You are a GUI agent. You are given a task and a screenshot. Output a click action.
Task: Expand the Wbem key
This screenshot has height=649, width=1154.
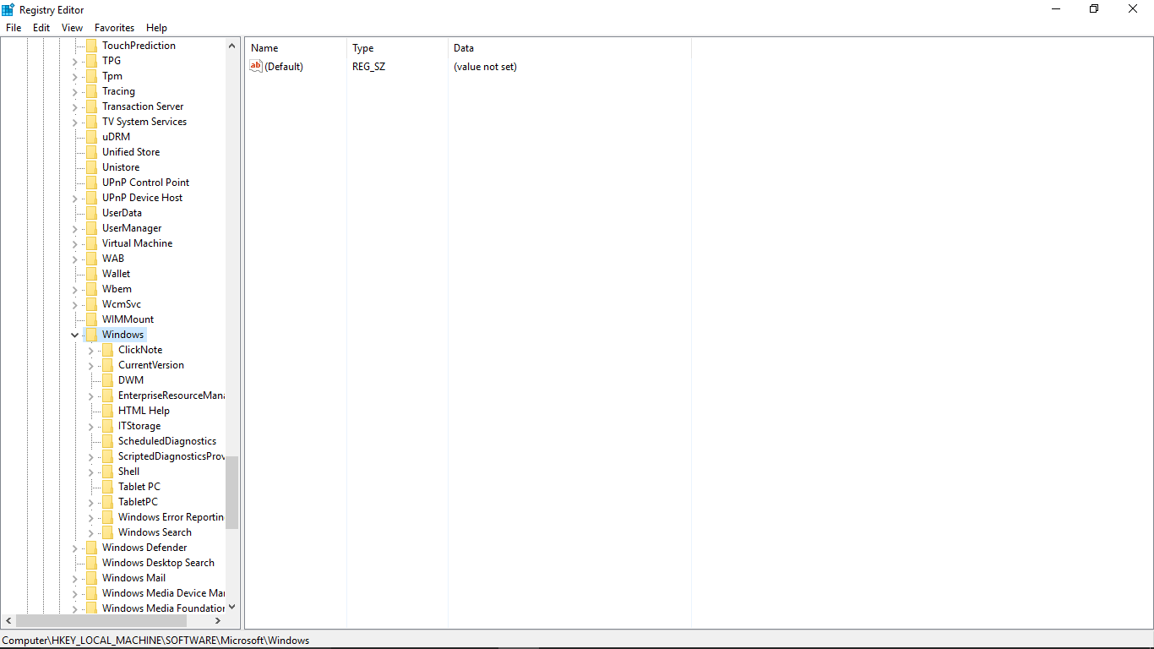(75, 289)
